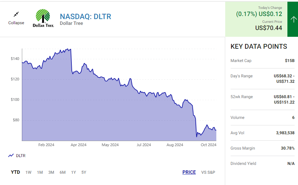
Task: Click the Jul 2024 axis label
Action: pyautogui.click(x=144, y=145)
